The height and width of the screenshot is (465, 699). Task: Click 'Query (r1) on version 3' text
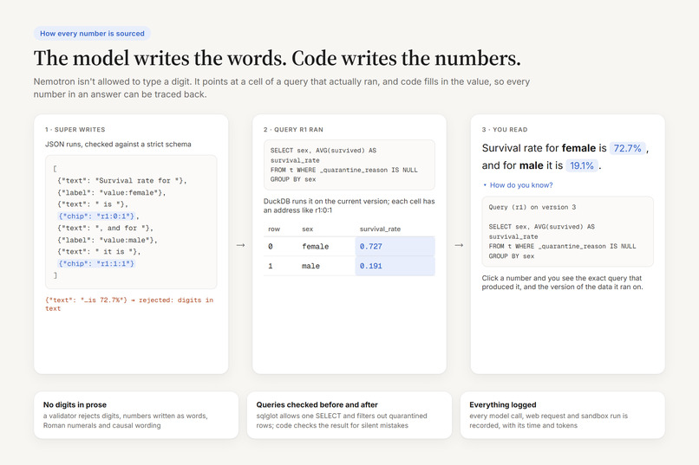[532, 207]
